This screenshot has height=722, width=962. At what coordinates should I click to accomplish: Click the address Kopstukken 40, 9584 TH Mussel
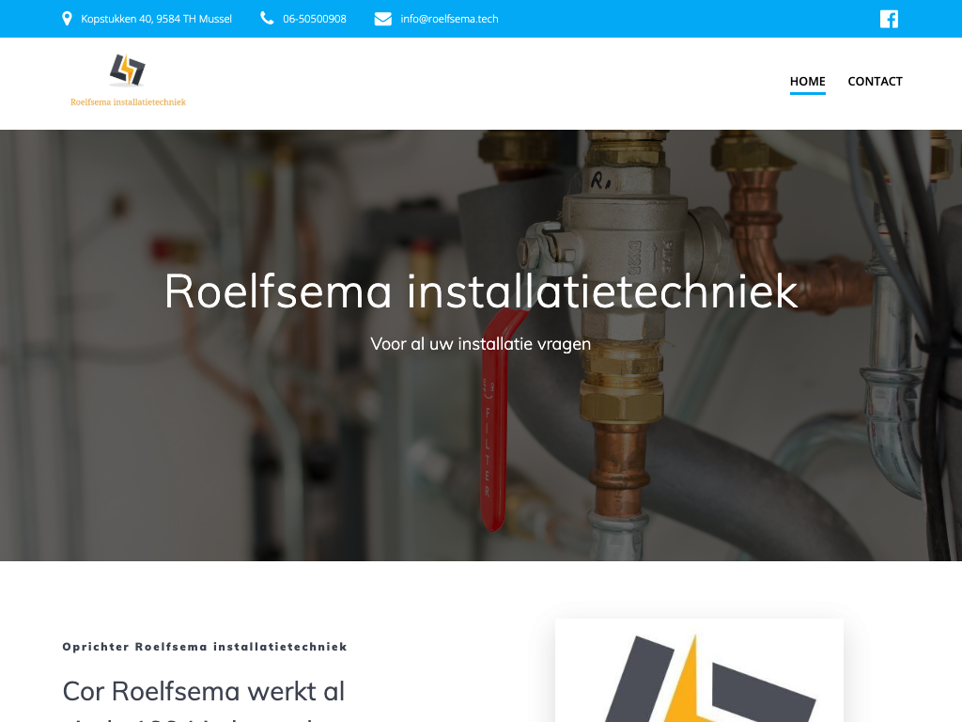[x=157, y=19]
